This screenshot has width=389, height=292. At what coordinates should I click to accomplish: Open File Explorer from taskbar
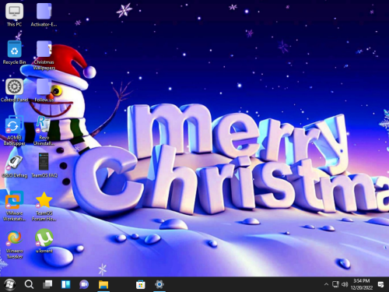pyautogui.click(x=103, y=284)
